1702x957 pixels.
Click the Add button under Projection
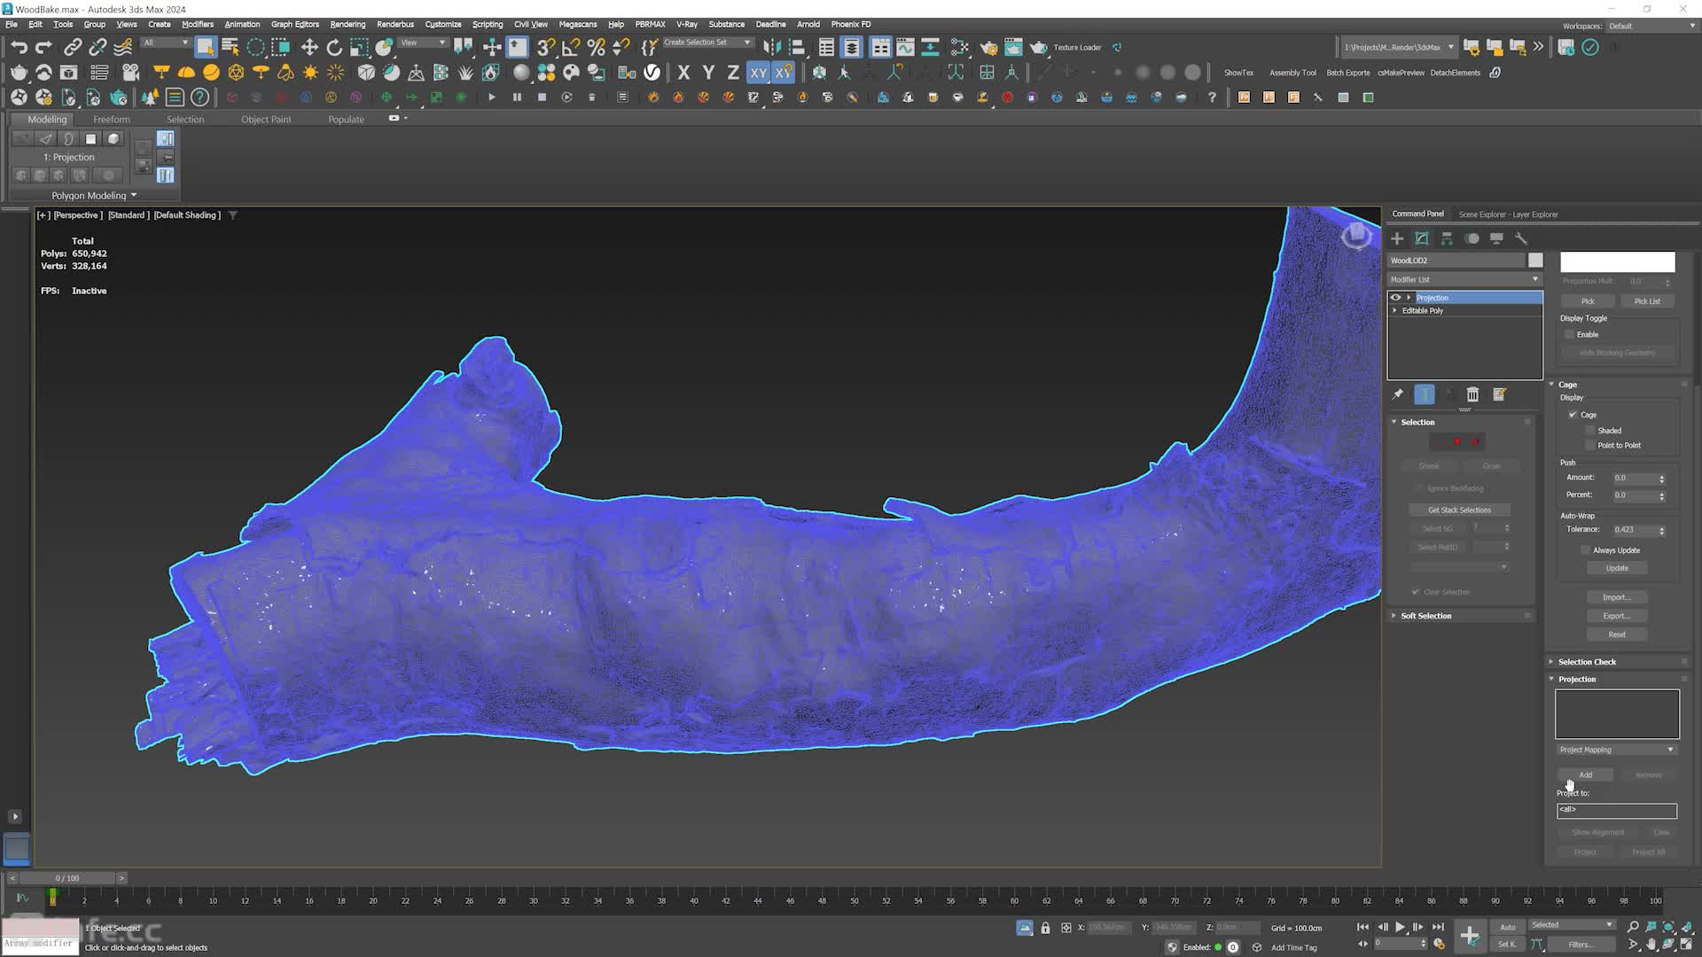[1585, 775]
